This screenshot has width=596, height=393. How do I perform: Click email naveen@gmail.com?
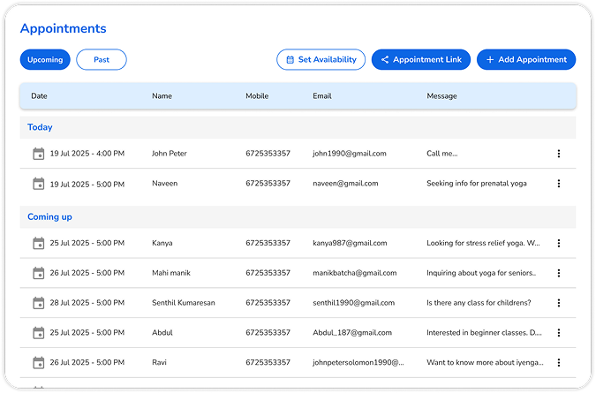click(345, 184)
